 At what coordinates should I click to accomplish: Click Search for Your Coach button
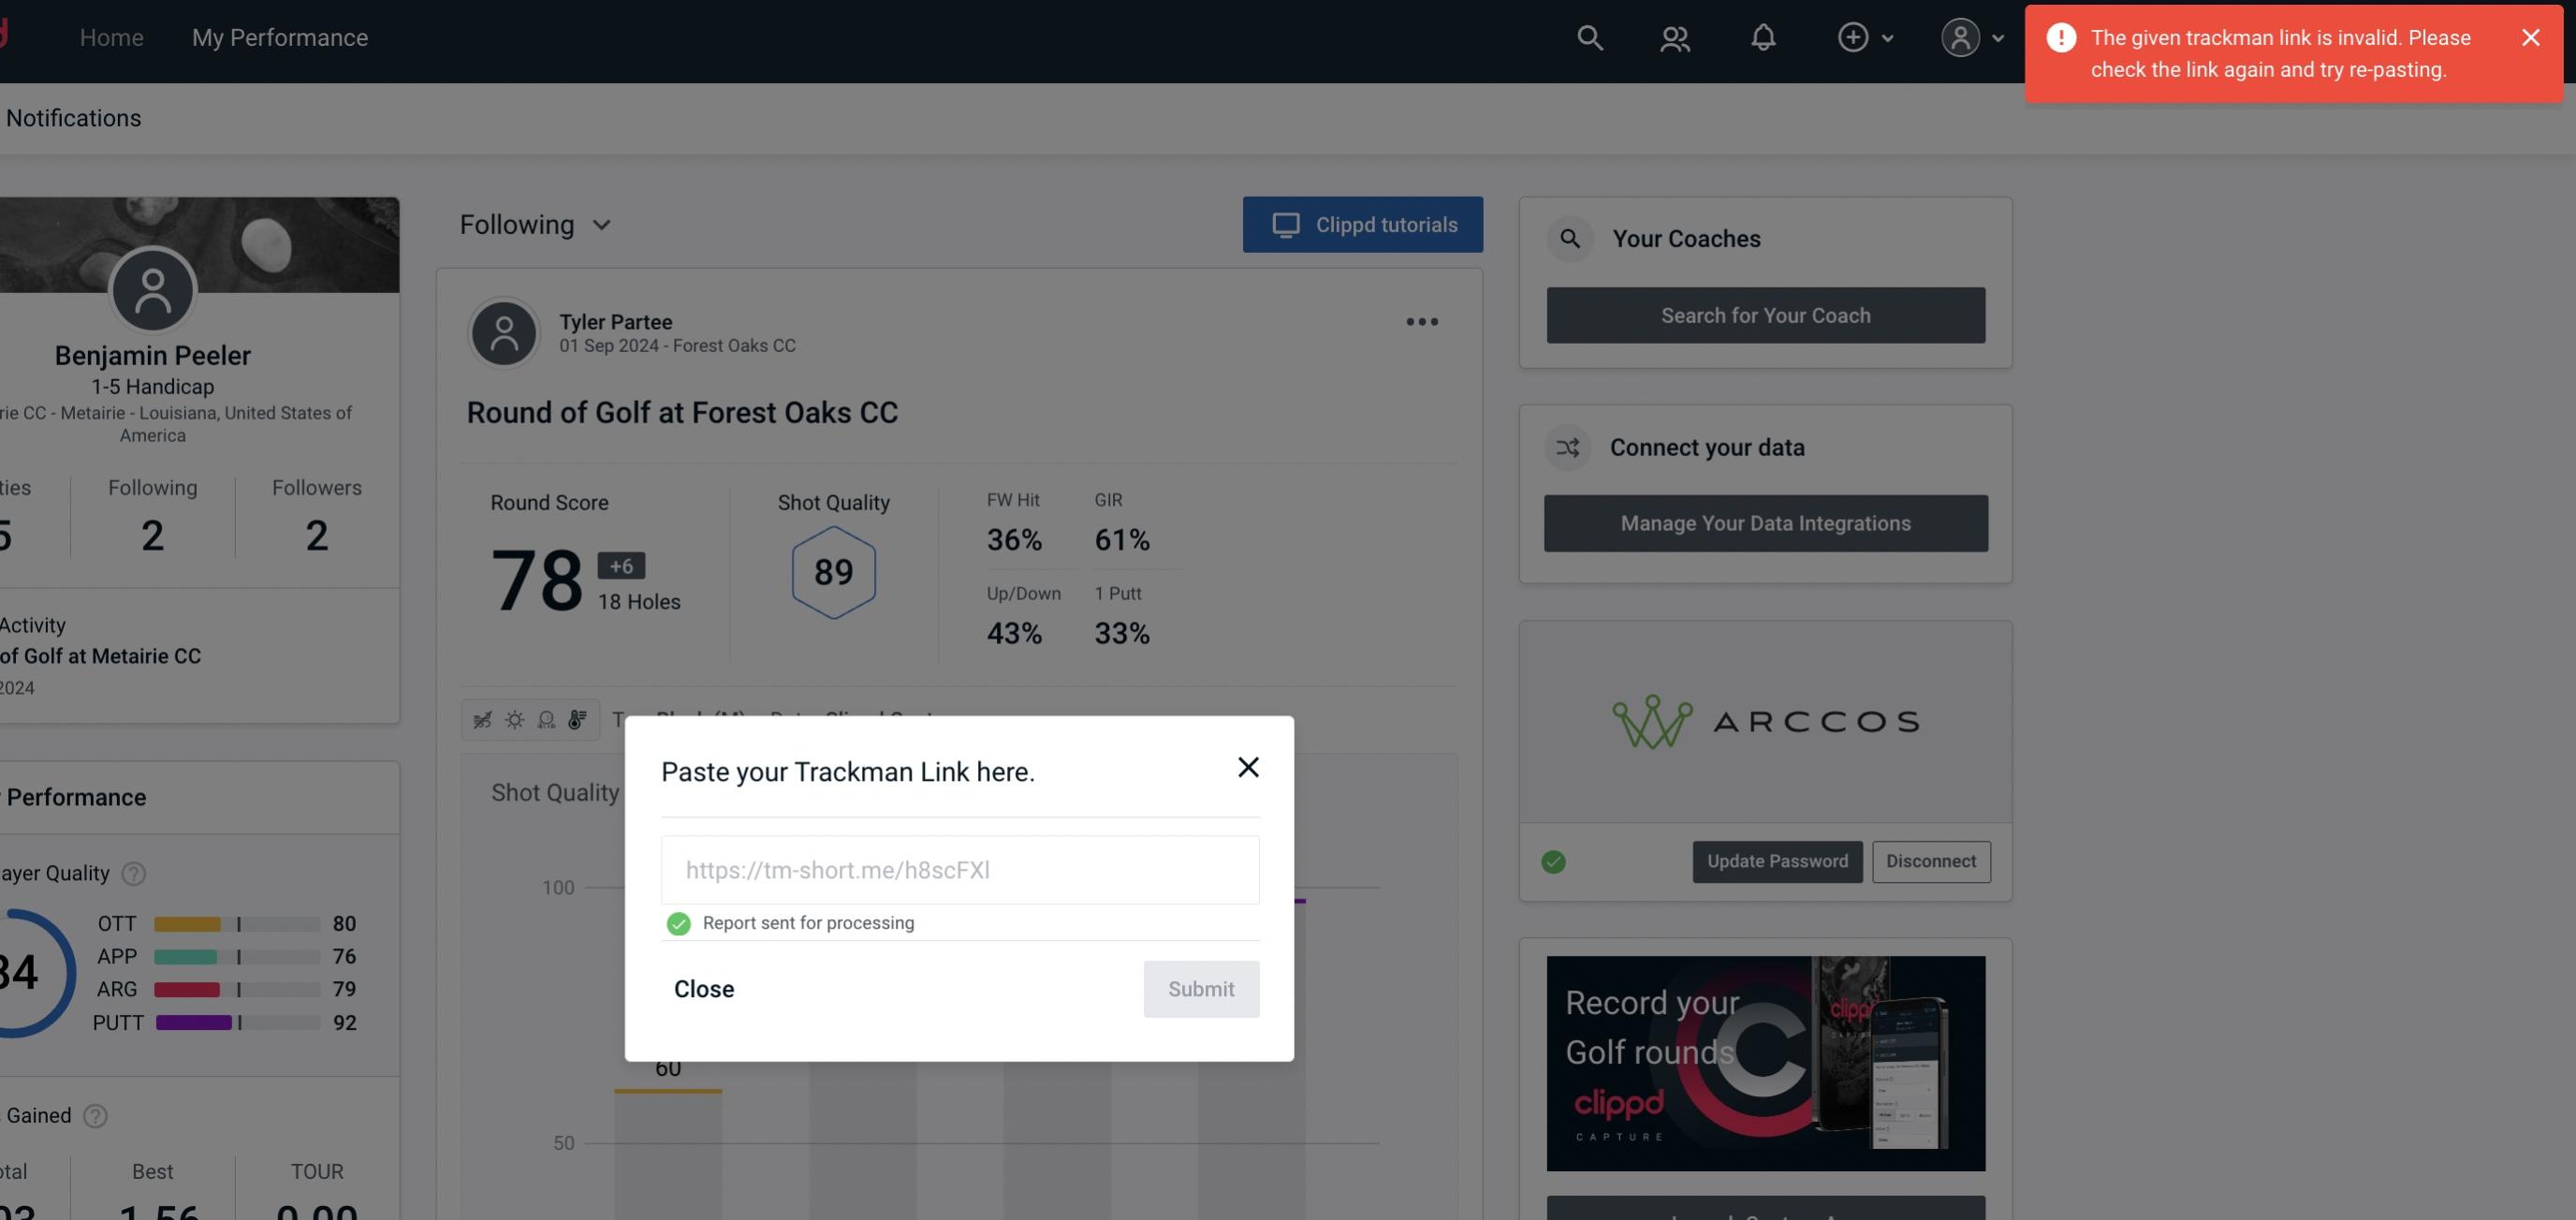1766,316
